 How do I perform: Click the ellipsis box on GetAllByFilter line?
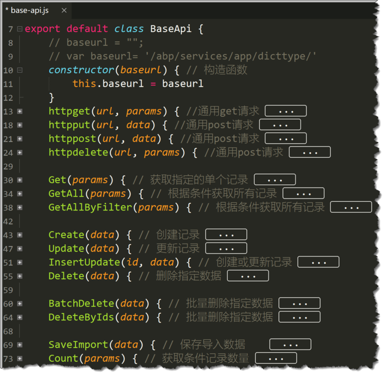[351, 207]
